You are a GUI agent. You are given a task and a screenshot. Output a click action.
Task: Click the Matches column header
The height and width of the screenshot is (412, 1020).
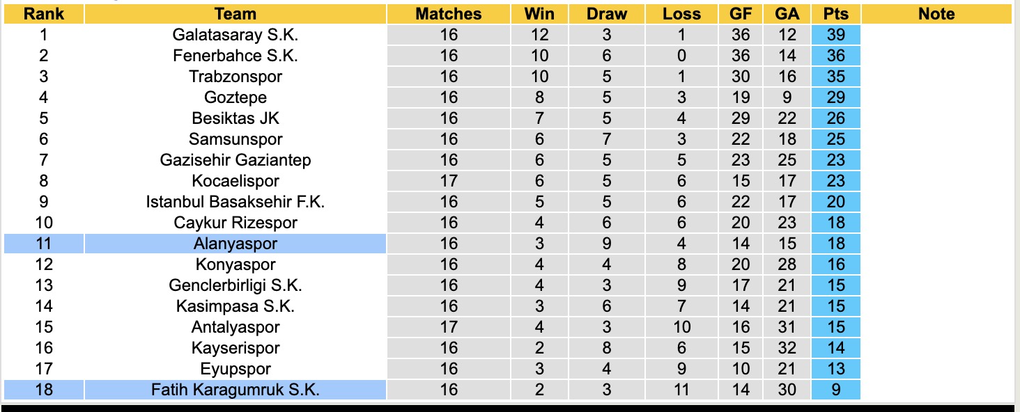tap(448, 14)
